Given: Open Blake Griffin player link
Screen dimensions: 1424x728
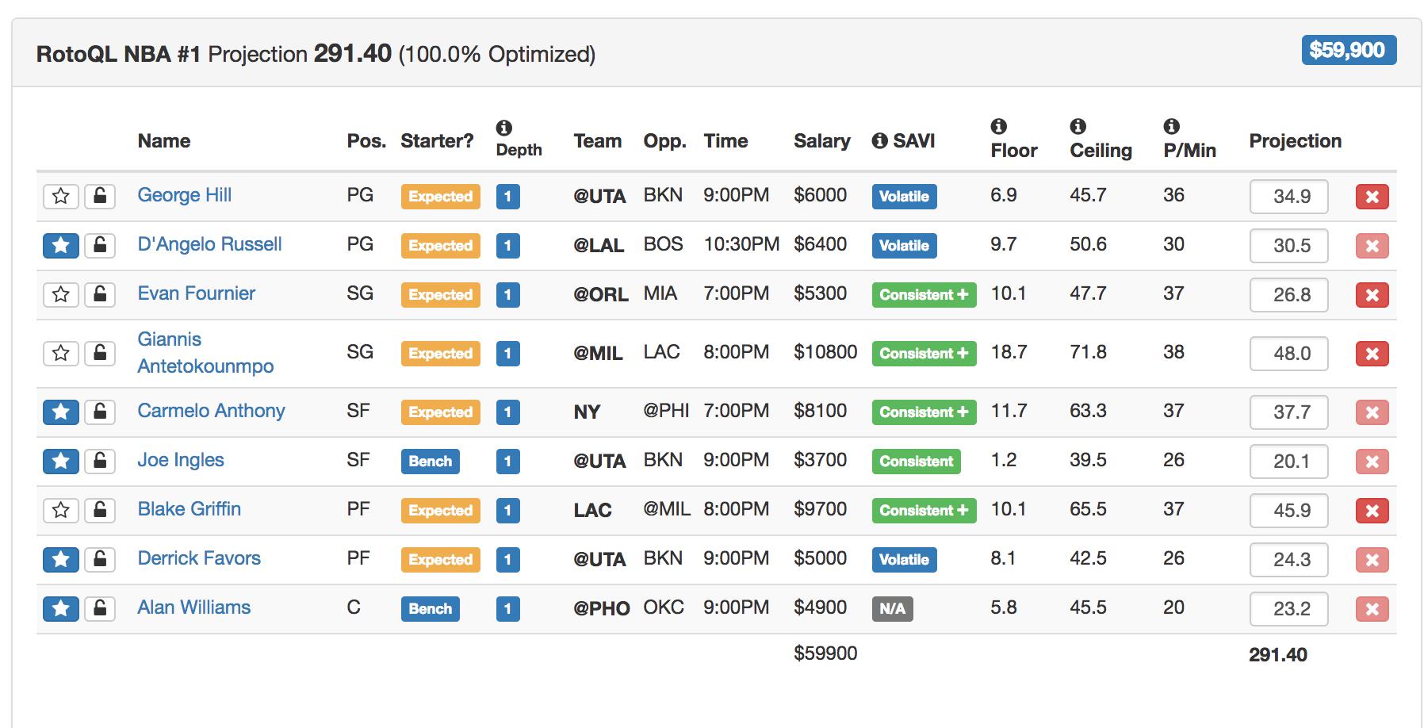Looking at the screenshot, I should point(189,509).
